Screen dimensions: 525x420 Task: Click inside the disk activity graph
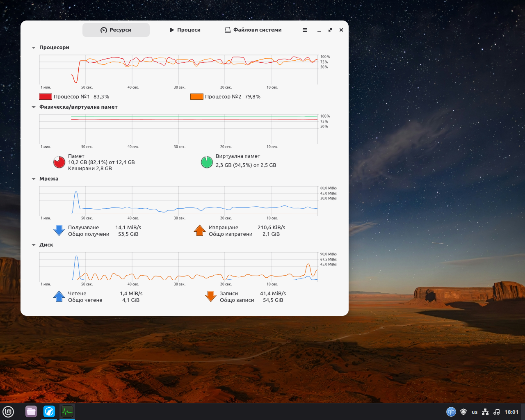178,266
